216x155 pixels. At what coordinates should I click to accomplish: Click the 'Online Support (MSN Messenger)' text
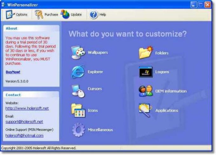[x=29, y=130]
